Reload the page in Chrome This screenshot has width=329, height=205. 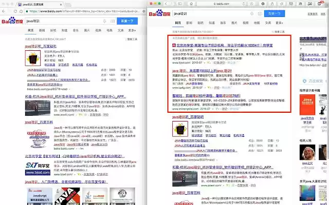[x=15, y=11]
